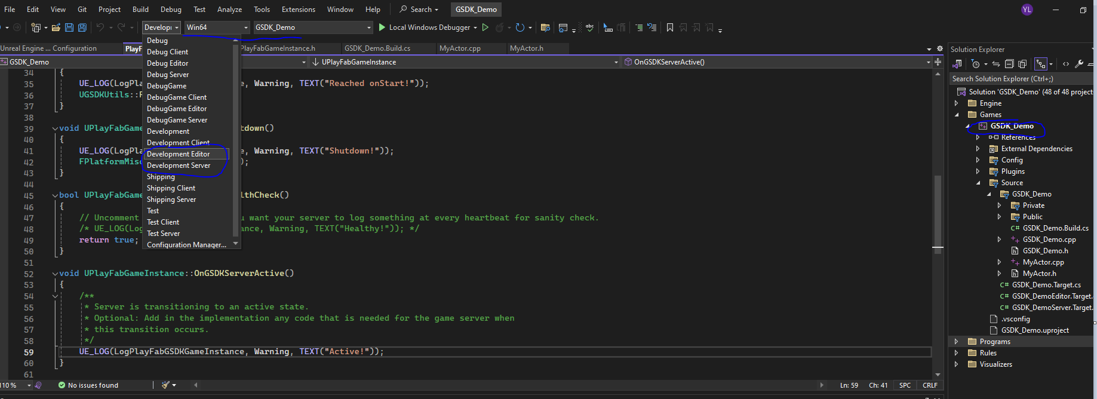
Task: Open the Debug menu in the menu bar
Action: click(171, 10)
